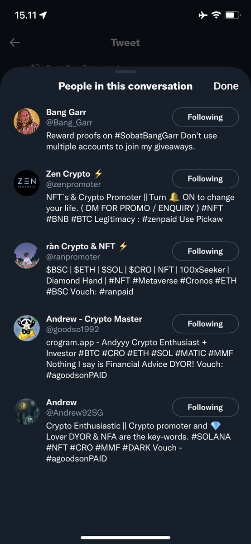Viewport: 251px width, 544px height.
Task: Tap the home indicator bar
Action: click(125, 538)
